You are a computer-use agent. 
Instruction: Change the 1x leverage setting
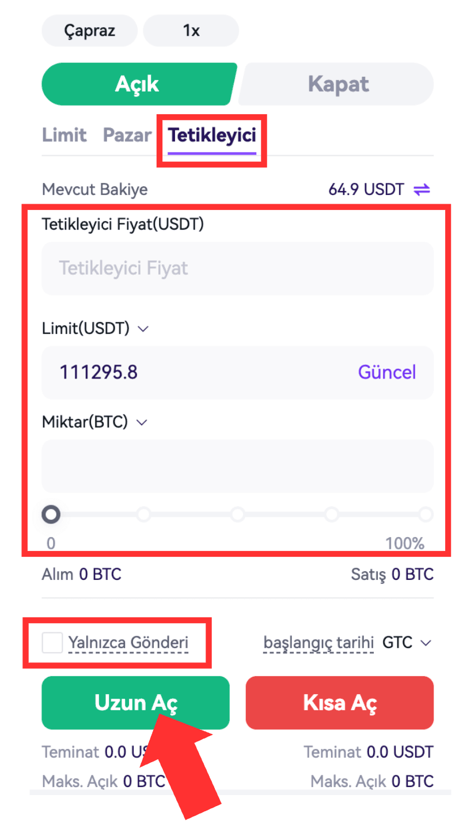coord(191,31)
